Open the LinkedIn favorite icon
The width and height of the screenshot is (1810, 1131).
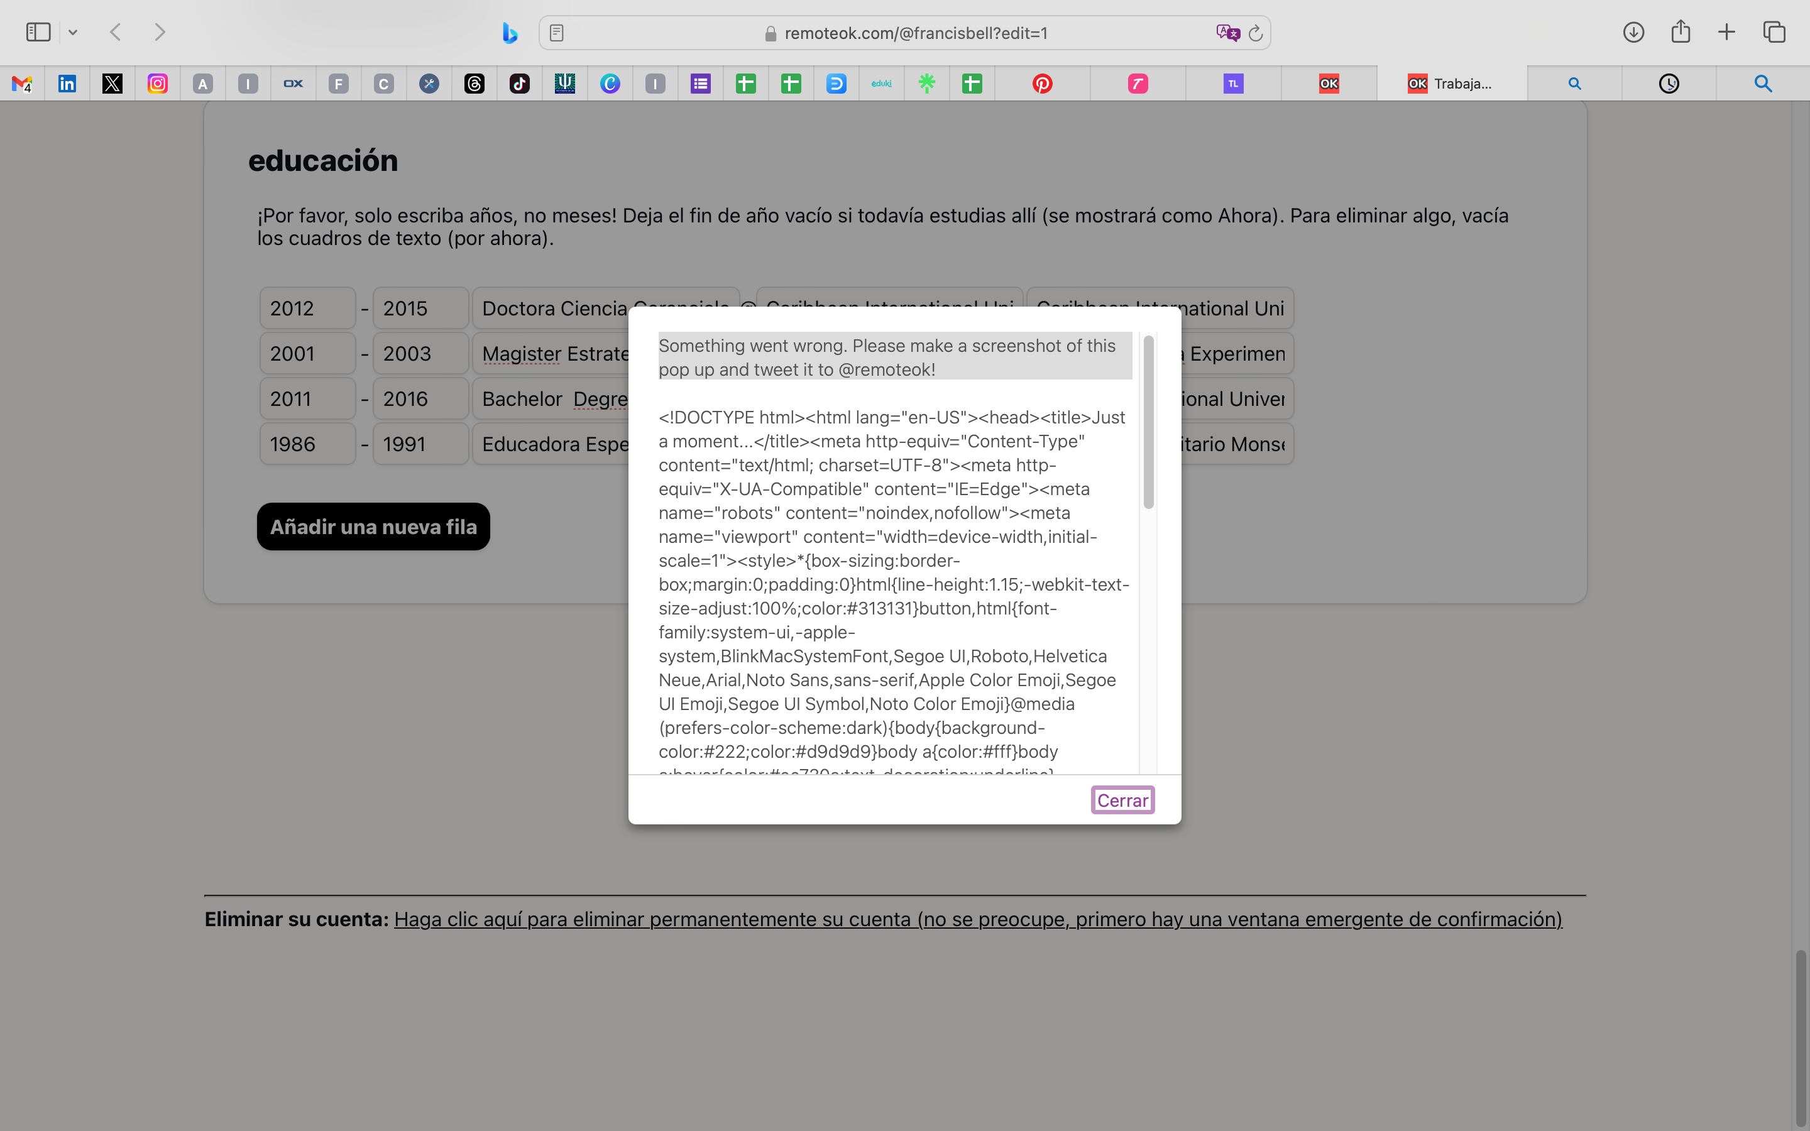click(67, 84)
